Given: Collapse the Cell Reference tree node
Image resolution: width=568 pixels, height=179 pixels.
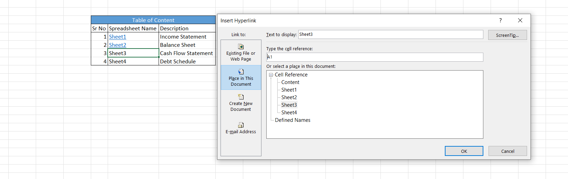Looking at the screenshot, I should (x=271, y=75).
